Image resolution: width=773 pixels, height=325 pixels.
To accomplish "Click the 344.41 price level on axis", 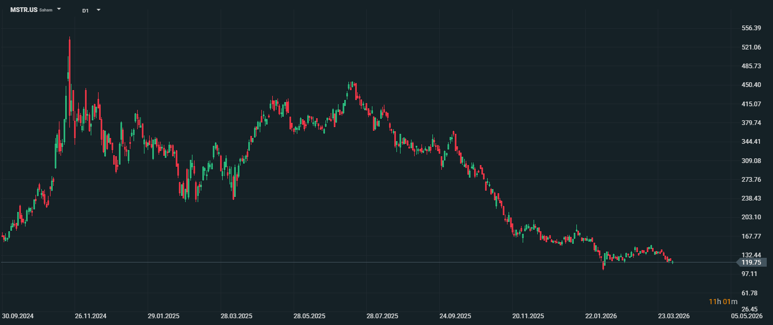I will click(752, 142).
